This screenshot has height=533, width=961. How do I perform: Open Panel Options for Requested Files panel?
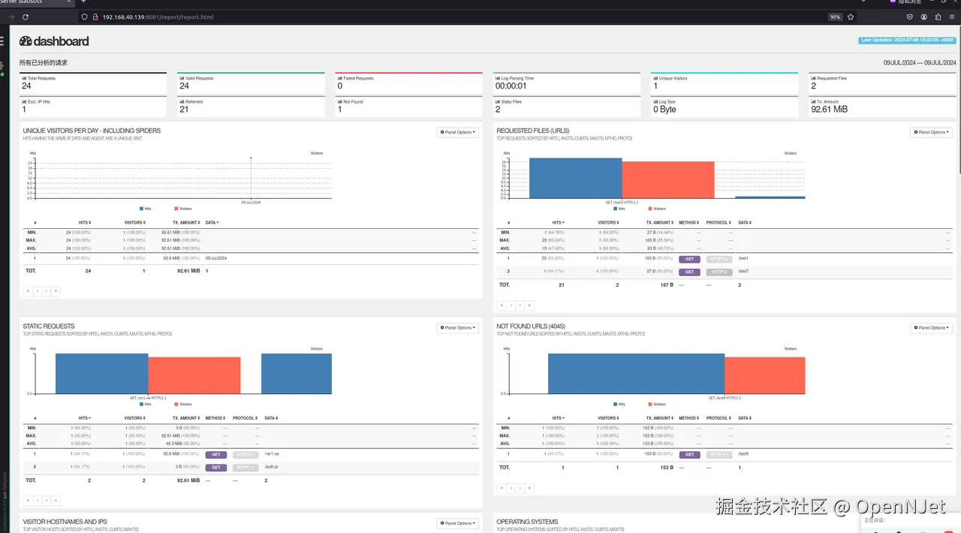[x=931, y=132]
